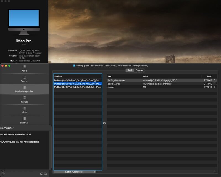Click the share icon in the bottom bar
Image resolution: width=221 pixels, height=177 pixels.
41,174
